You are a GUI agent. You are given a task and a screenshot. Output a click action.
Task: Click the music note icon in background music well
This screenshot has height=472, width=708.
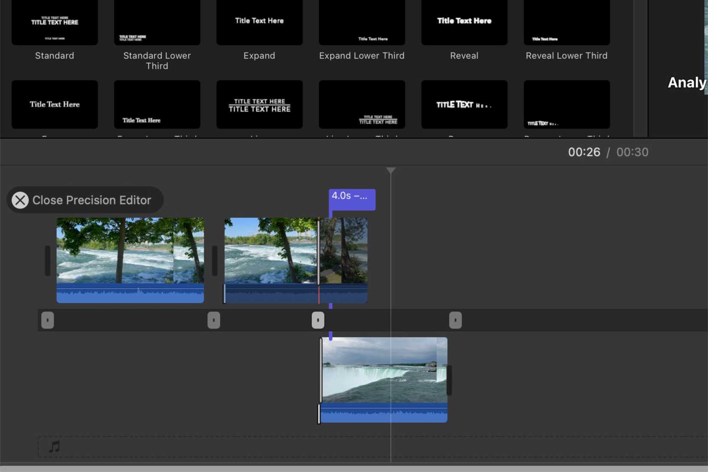click(x=53, y=446)
